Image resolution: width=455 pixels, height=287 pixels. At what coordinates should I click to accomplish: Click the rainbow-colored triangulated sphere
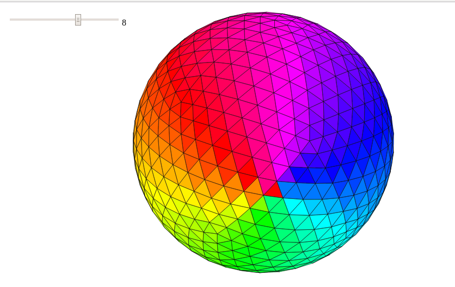pos(263,142)
